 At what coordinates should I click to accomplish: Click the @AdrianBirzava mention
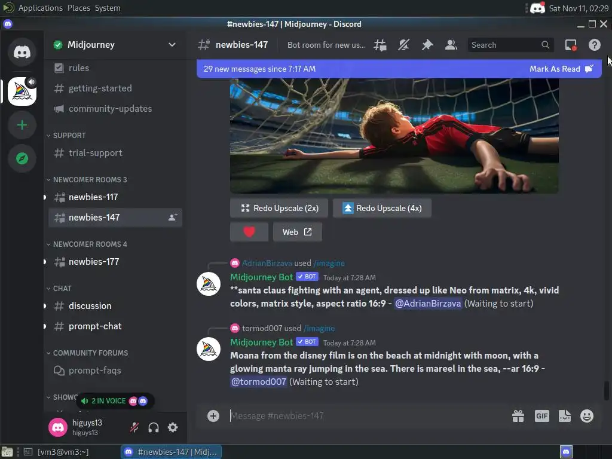click(x=428, y=303)
